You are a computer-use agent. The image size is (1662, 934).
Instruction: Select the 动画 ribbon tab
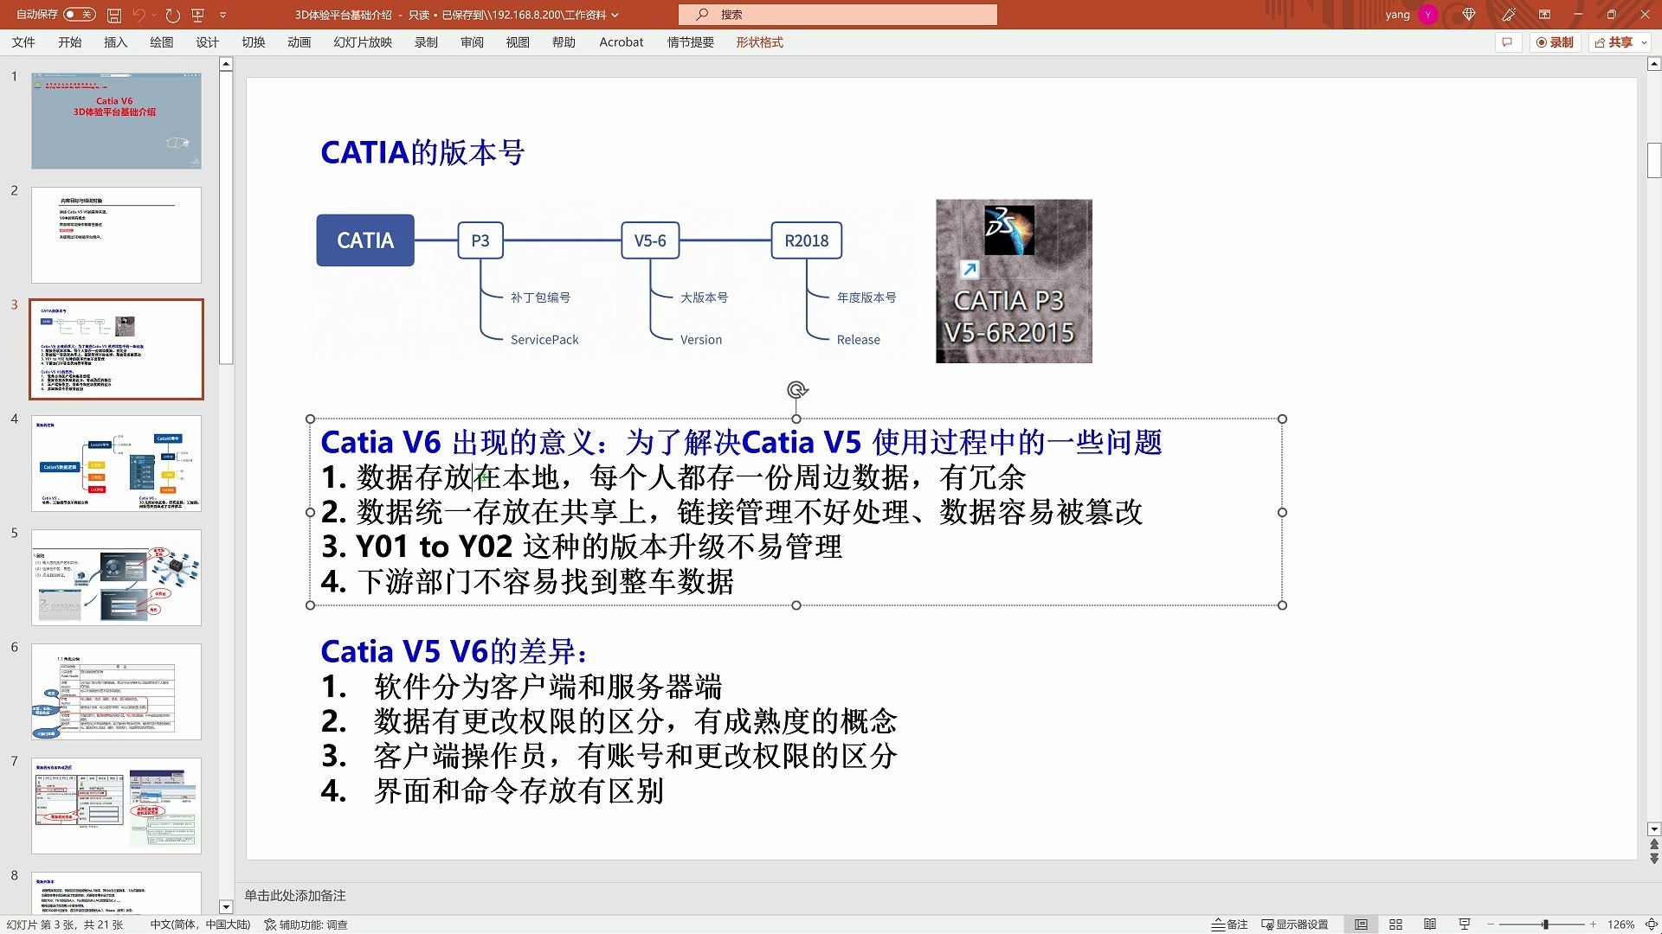299,42
